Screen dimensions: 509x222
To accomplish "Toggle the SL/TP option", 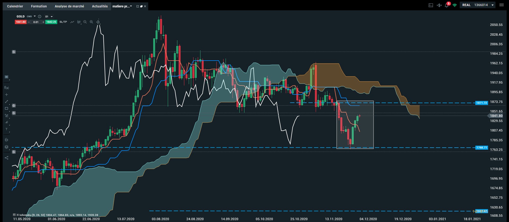I will (x=63, y=22).
